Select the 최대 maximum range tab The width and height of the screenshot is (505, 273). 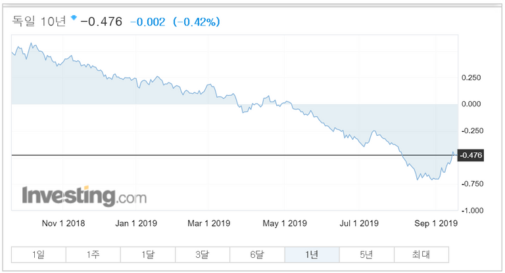[x=421, y=255]
